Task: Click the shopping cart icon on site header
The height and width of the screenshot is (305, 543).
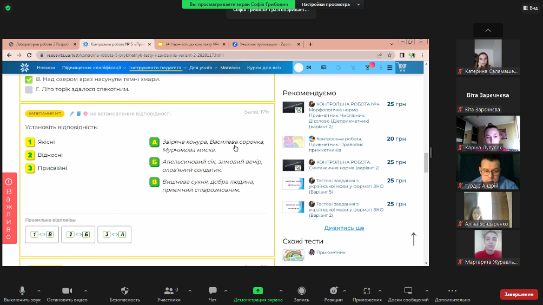Action: click(x=401, y=68)
